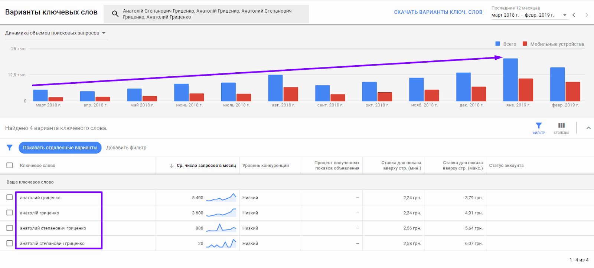Click Ваше ключевое слово group row
The width and height of the screenshot is (594, 268).
(x=297, y=182)
